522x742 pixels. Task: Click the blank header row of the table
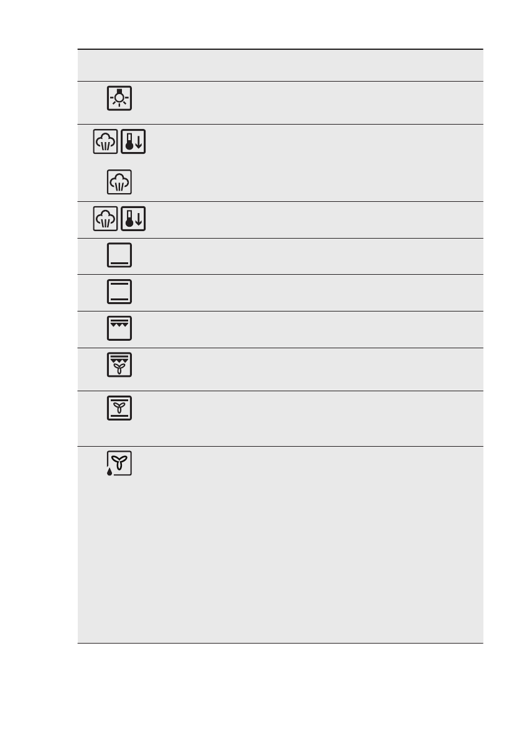[x=280, y=65]
